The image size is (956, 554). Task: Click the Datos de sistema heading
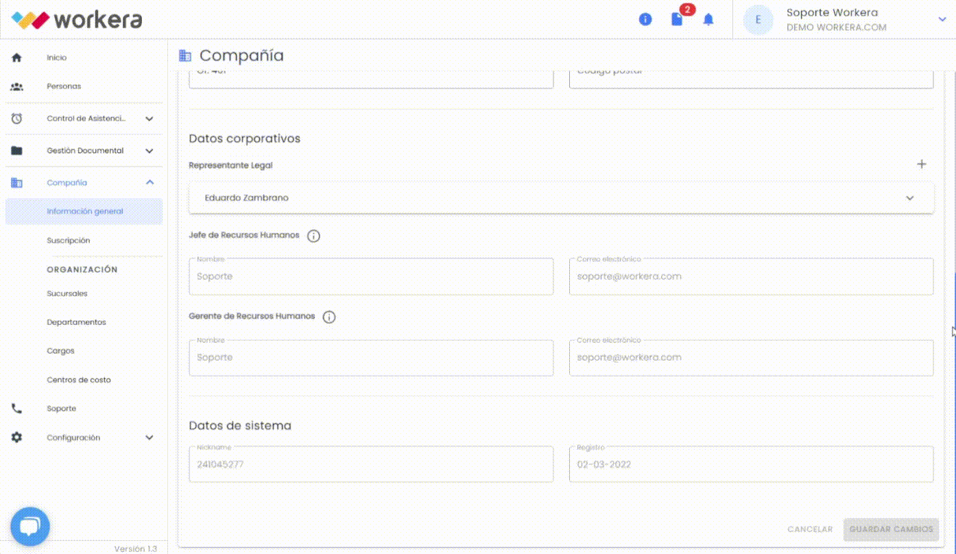tap(240, 426)
